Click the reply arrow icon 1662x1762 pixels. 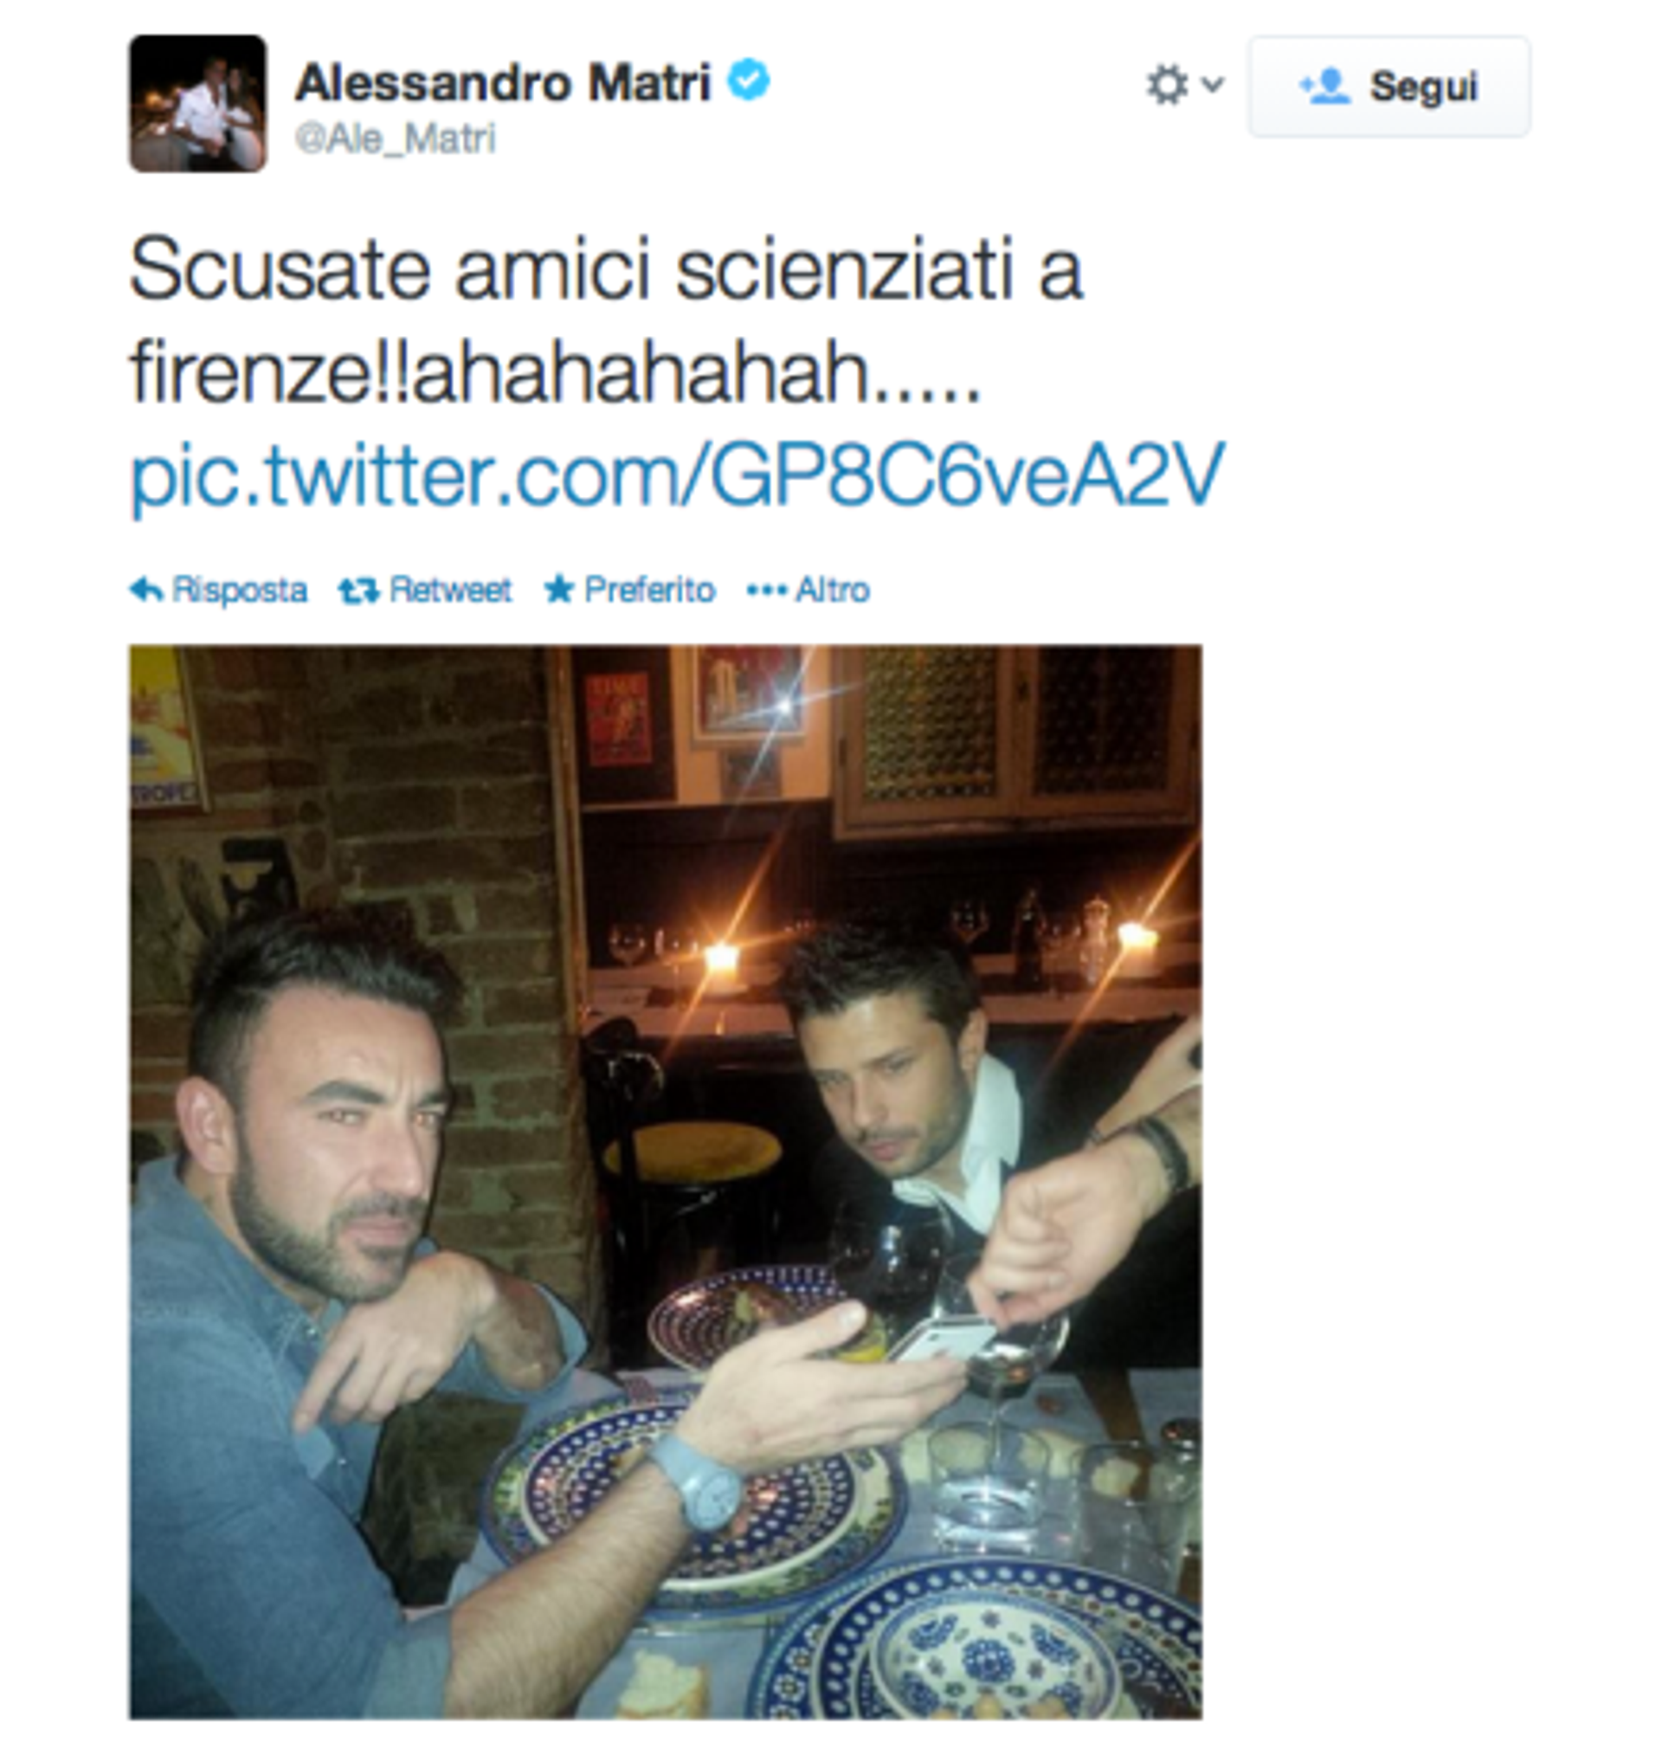[146, 590]
